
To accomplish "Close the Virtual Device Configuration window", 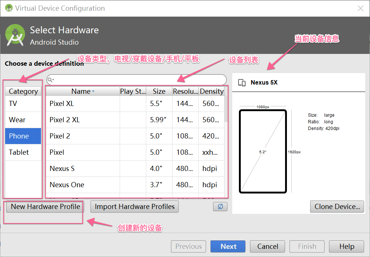I will tap(360, 8).
